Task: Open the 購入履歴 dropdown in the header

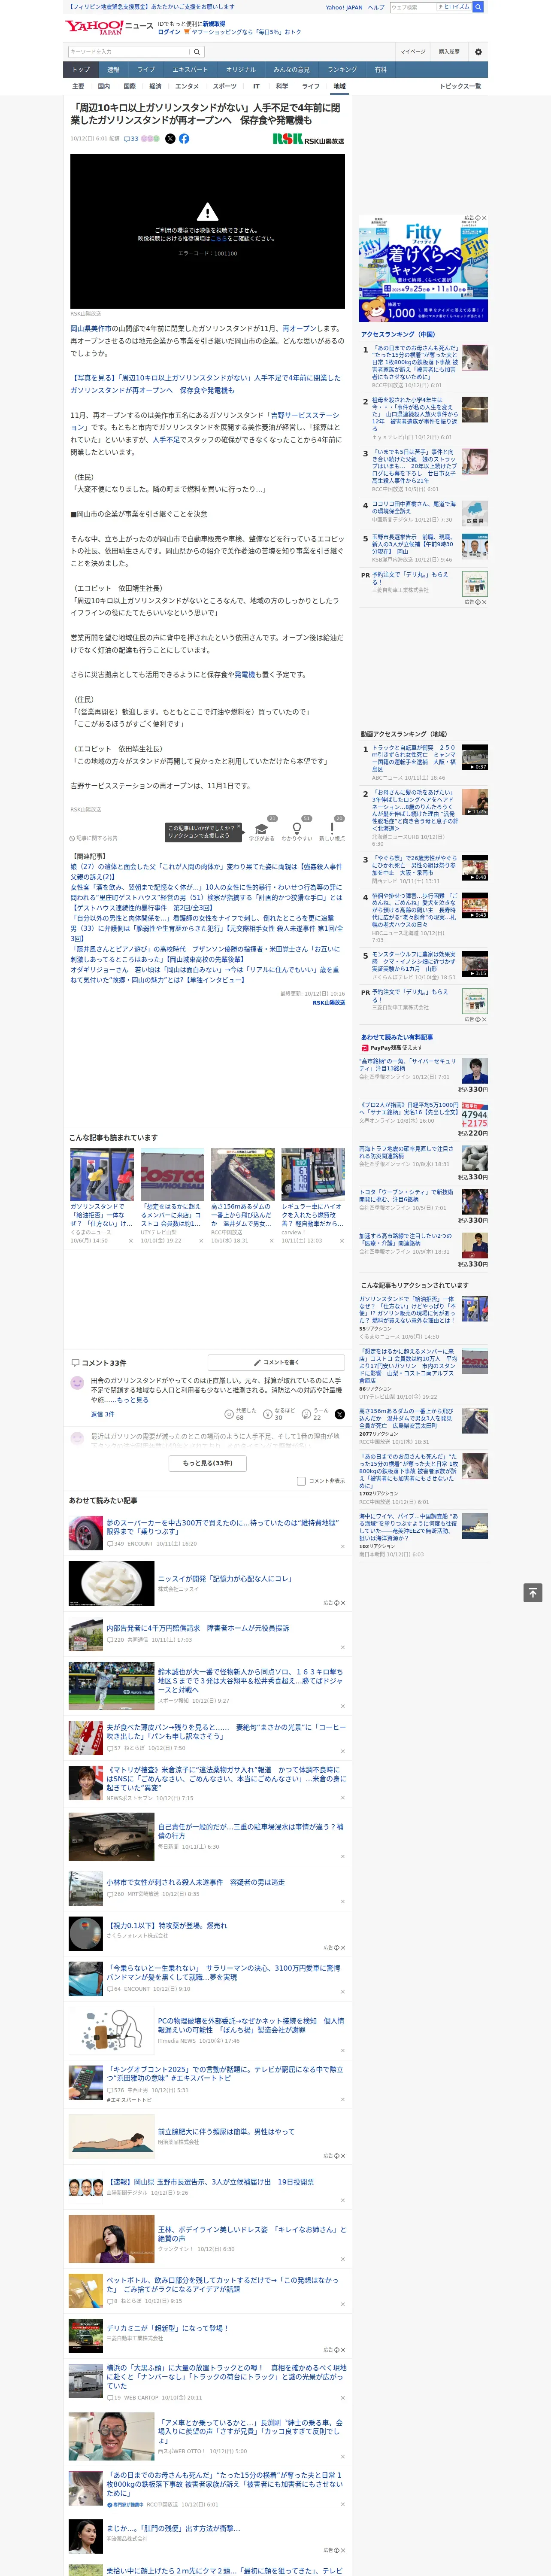Action: 449,52
